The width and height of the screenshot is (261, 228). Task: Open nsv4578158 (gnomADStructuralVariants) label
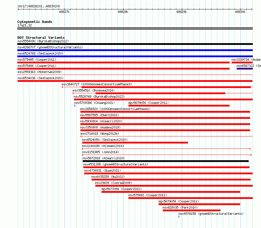[x=211, y=214]
